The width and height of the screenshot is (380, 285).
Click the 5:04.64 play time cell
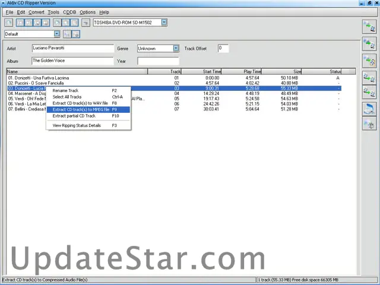[252, 109]
